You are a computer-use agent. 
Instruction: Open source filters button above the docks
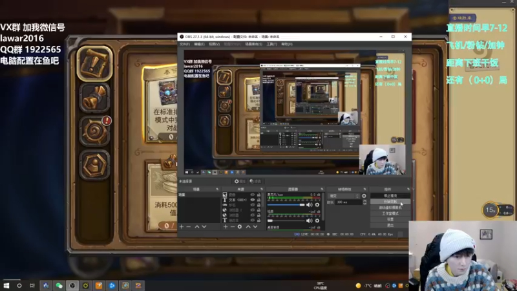point(255,181)
